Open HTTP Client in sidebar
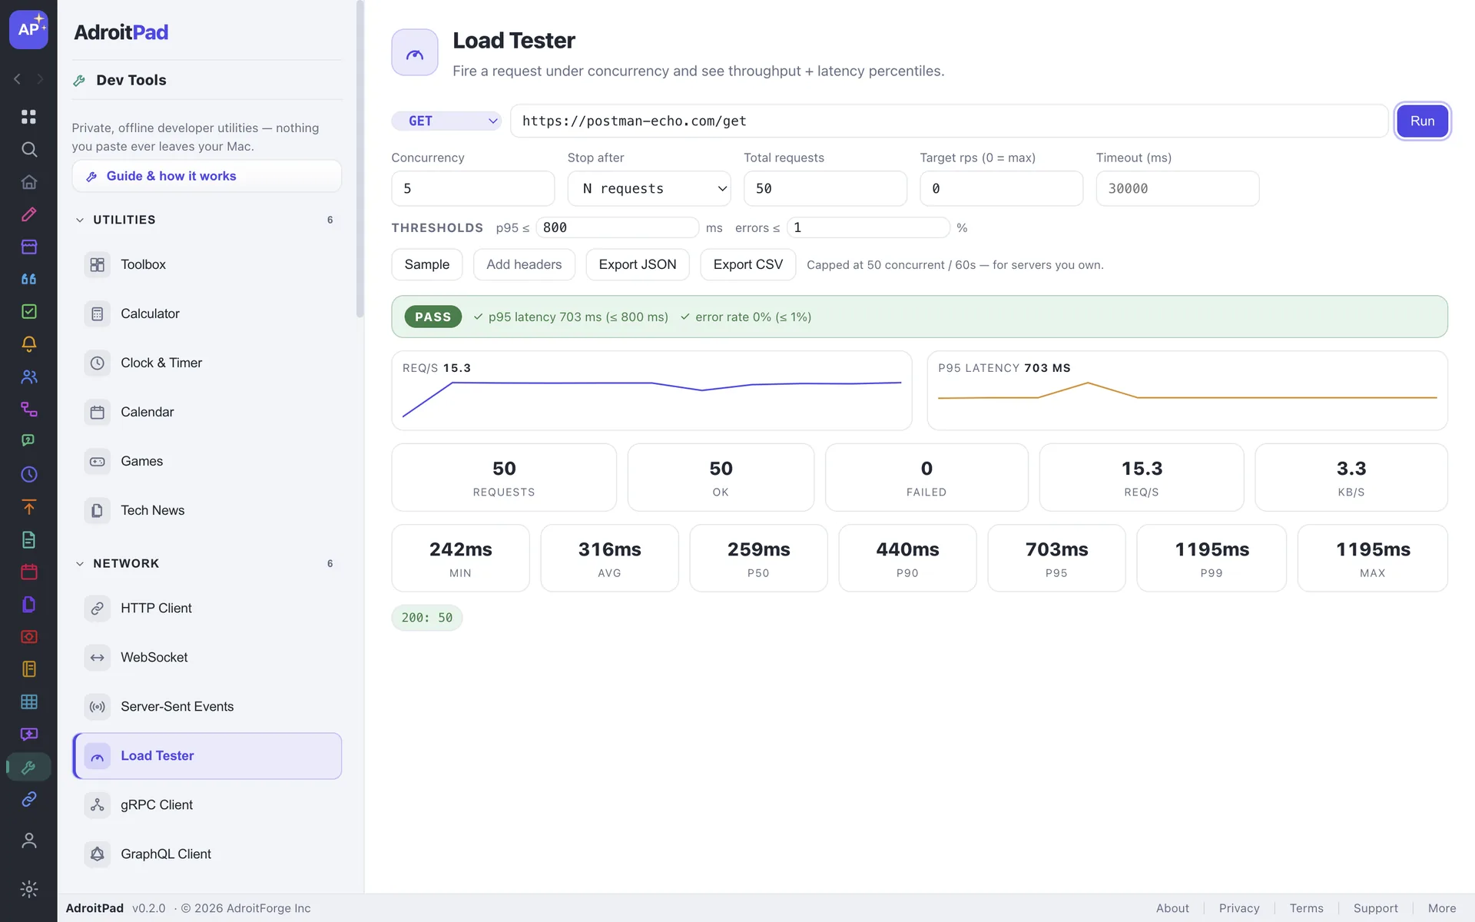The image size is (1475, 922). [x=207, y=608]
